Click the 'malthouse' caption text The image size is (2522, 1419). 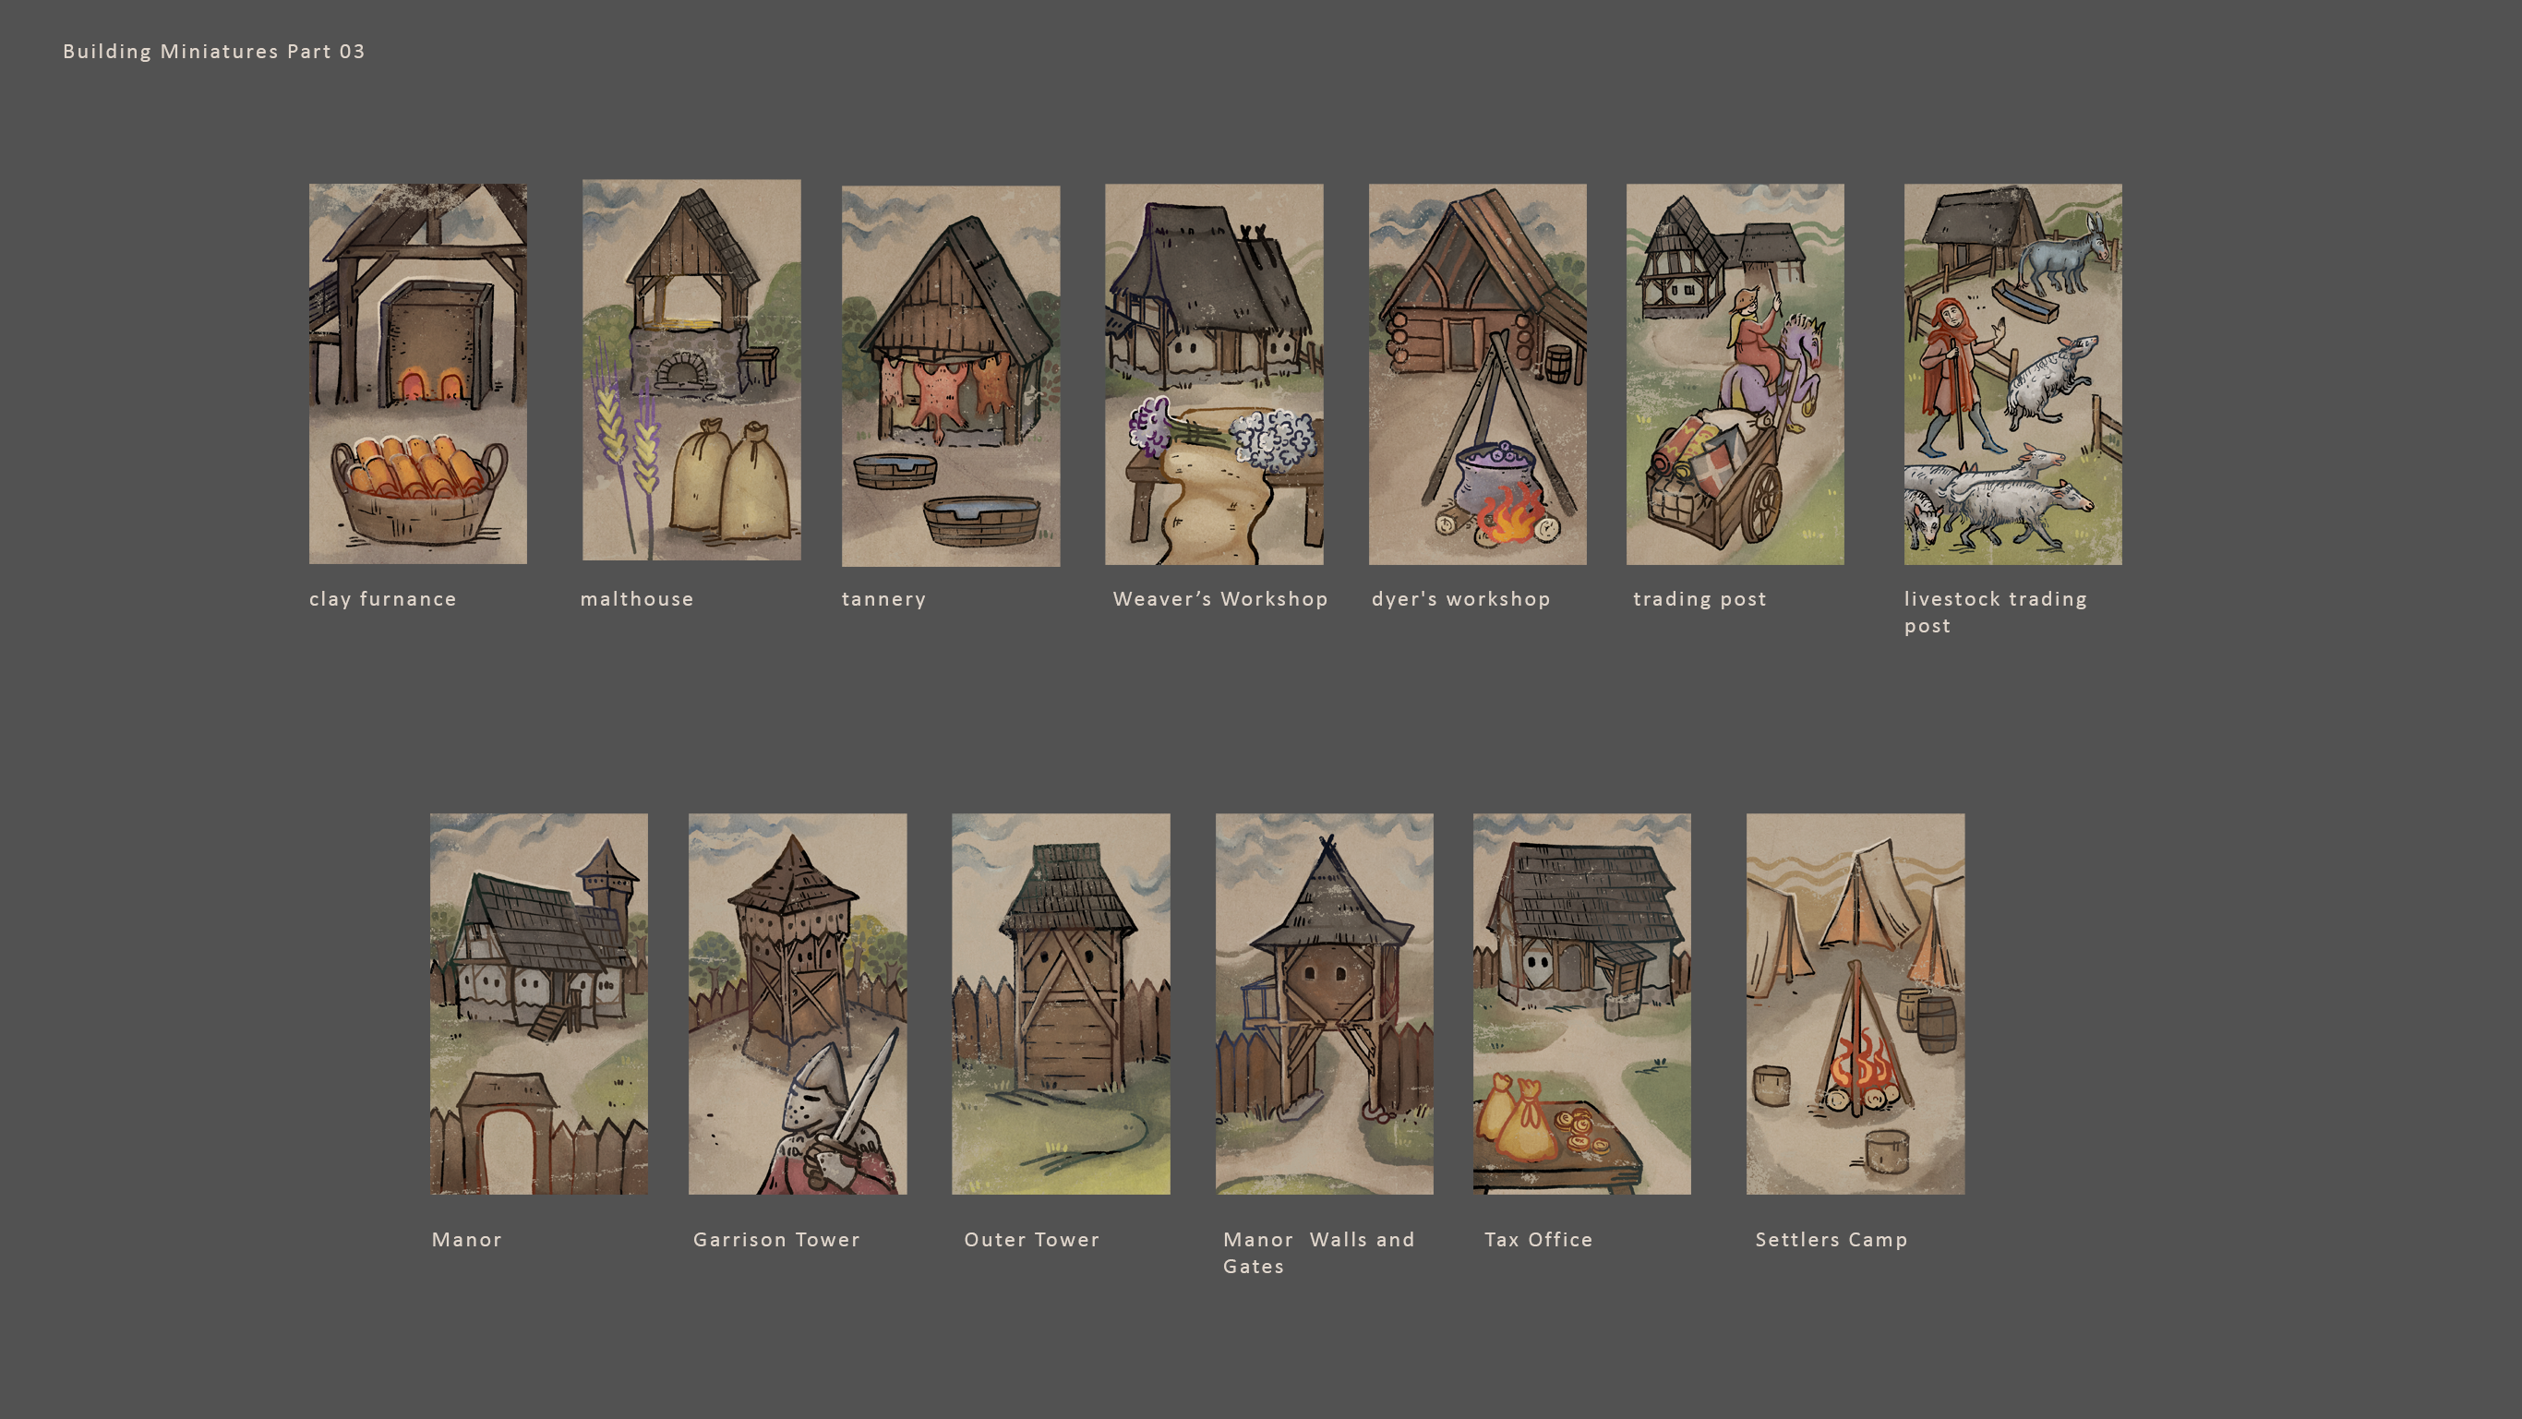point(636,599)
